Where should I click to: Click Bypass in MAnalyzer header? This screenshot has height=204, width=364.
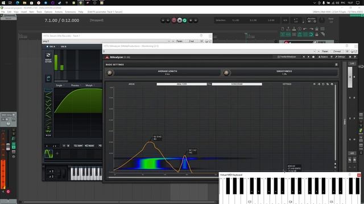tap(323, 57)
